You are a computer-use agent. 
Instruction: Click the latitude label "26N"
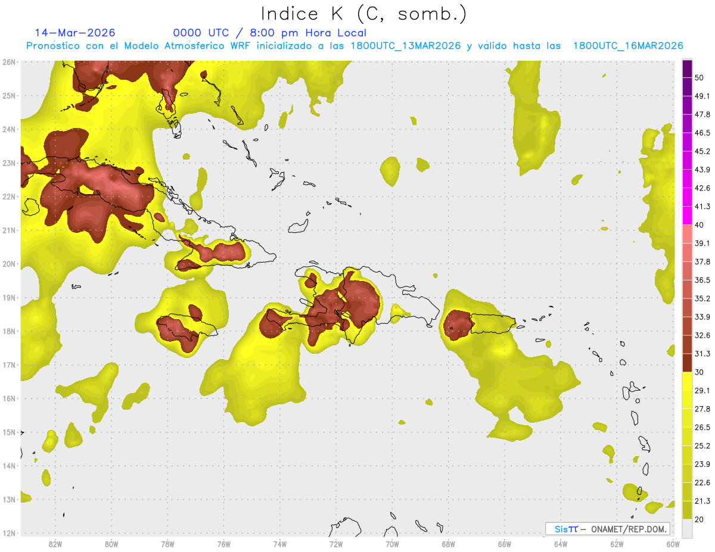pos(9,62)
